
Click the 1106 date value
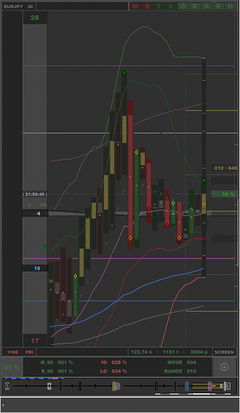pyautogui.click(x=13, y=352)
